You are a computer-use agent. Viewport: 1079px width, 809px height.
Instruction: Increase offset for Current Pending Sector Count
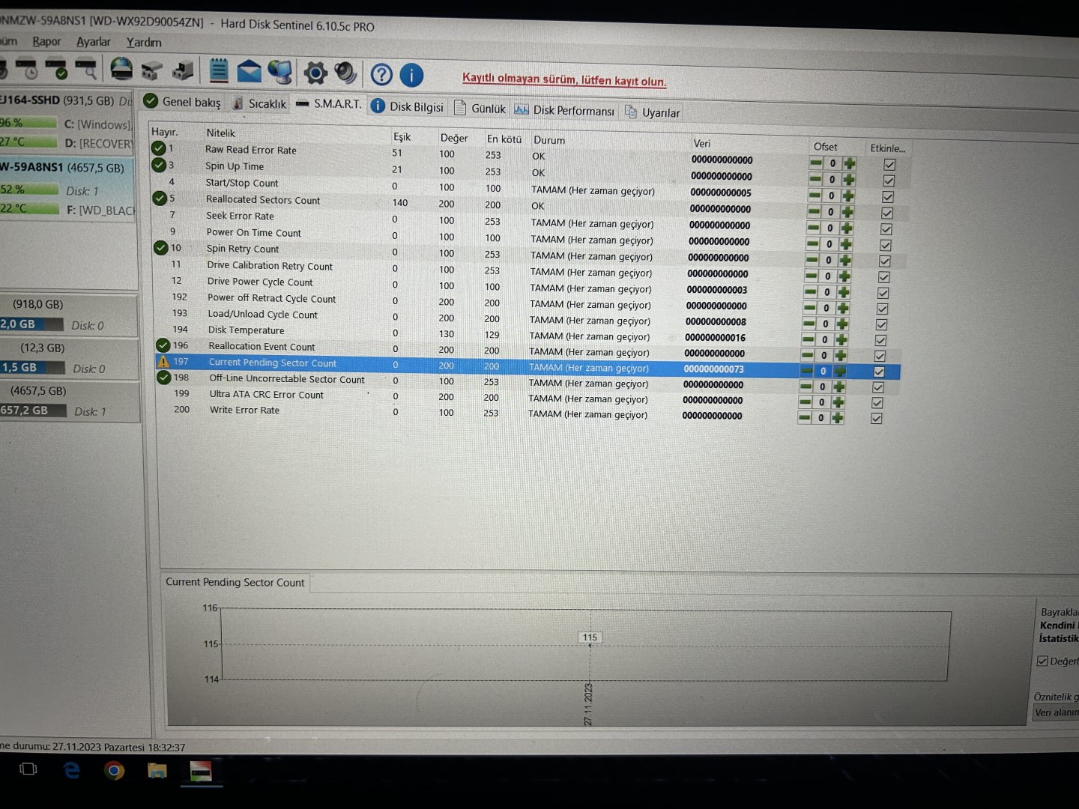[x=839, y=371]
